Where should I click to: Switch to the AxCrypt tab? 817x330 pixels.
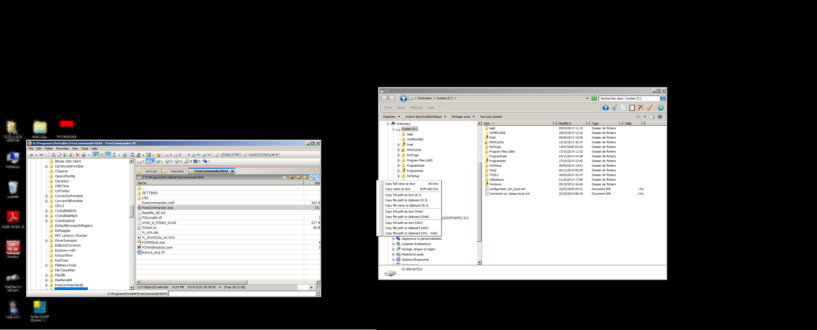pyautogui.click(x=149, y=171)
